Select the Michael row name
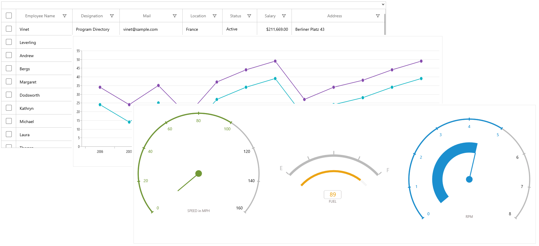The height and width of the screenshot is (246, 539). click(27, 122)
